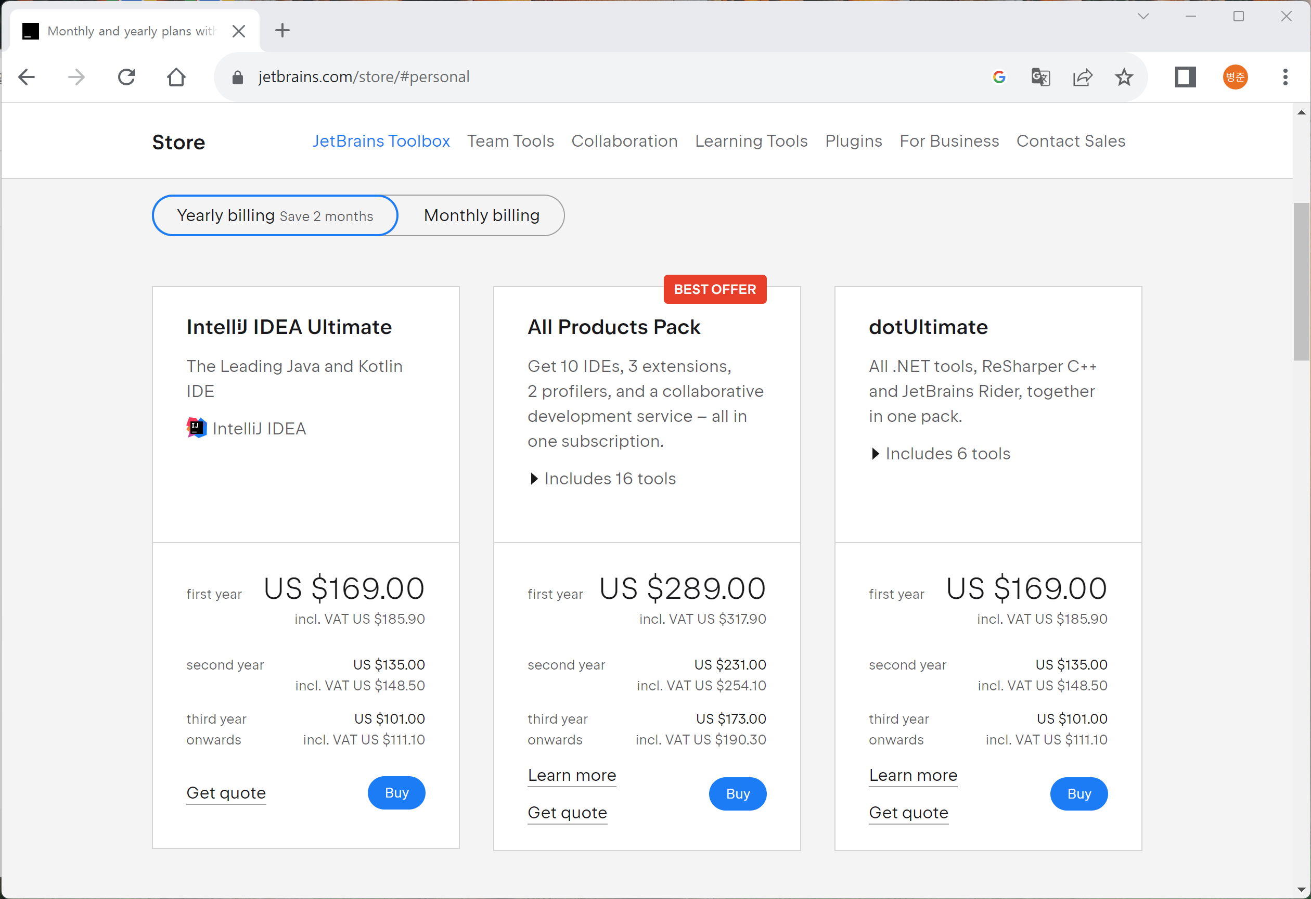Screen dimensions: 1311x899
Task: Get quote for IntelliJ IDEA Ultimate
Action: point(226,793)
